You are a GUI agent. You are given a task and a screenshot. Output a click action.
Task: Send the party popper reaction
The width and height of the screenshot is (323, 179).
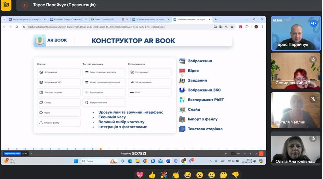164,175
